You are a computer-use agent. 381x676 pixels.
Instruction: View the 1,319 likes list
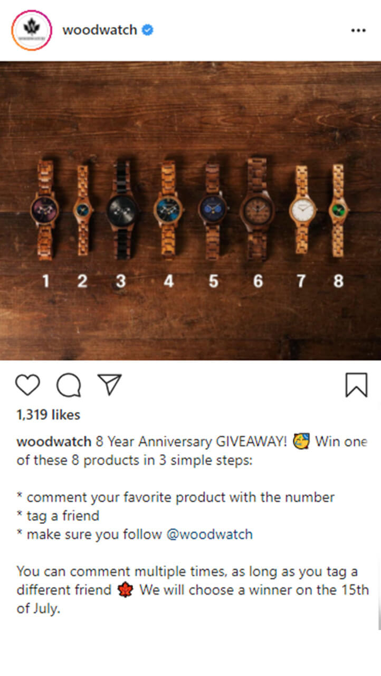(x=49, y=415)
